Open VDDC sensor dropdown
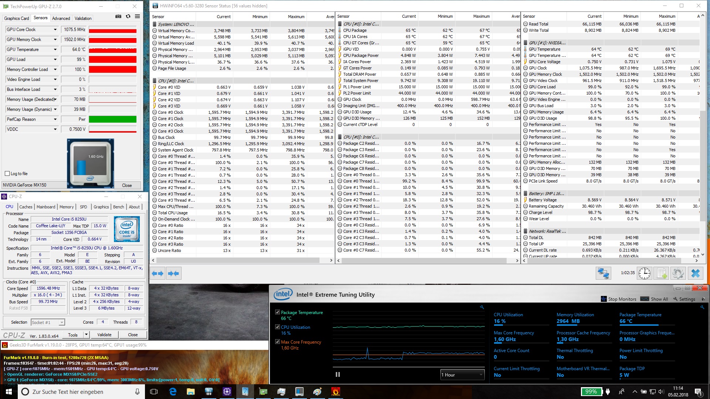The image size is (710, 399). click(x=55, y=129)
